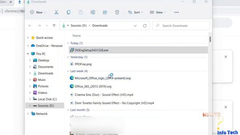Open Quick access in sidebar
The width and height of the screenshot is (240, 135).
[x=44, y=37]
